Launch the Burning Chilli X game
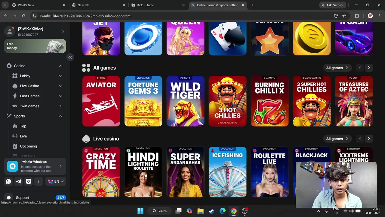Image resolution: width=385 pixels, height=217 pixels. tap(269, 101)
